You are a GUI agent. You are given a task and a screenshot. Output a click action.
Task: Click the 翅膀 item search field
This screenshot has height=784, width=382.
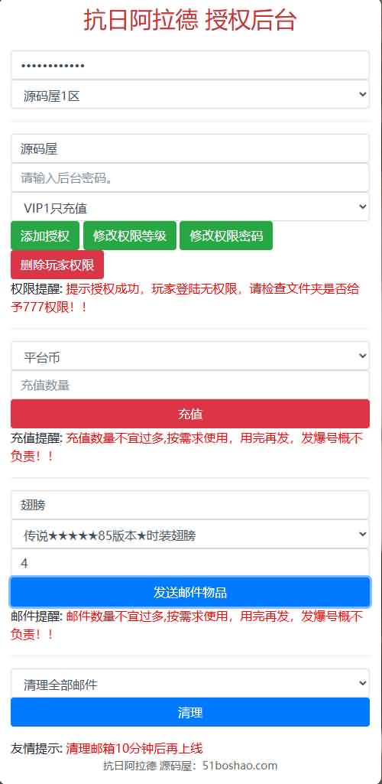point(189,505)
